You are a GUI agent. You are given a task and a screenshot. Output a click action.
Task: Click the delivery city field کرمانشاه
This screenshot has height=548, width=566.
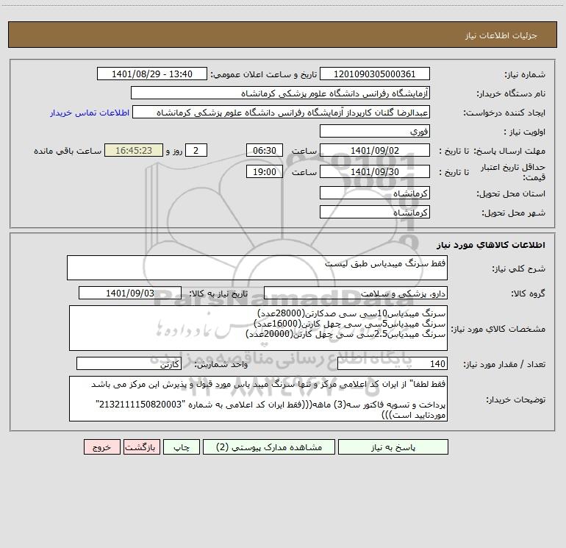pyautogui.click(x=375, y=212)
